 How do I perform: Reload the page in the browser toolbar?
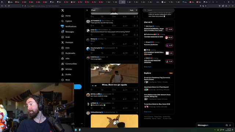[x=9, y=6]
